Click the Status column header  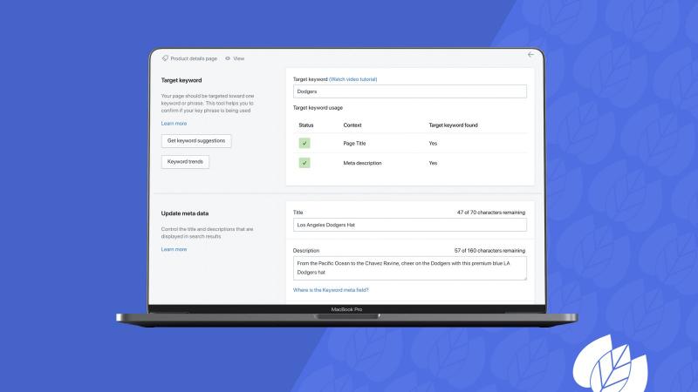(x=306, y=125)
